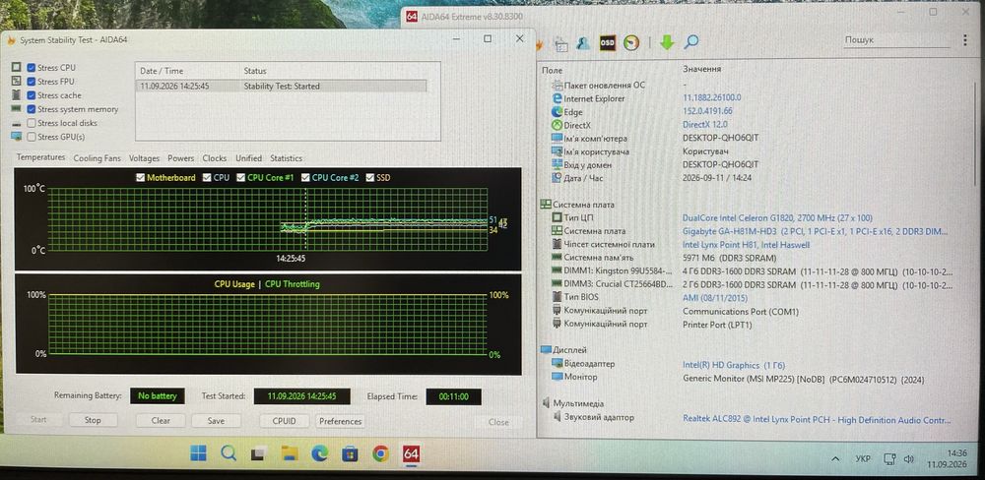Viewport: 985px width, 480px height.
Task: Click the AIDA64 taskbar icon
Action: [x=412, y=453]
